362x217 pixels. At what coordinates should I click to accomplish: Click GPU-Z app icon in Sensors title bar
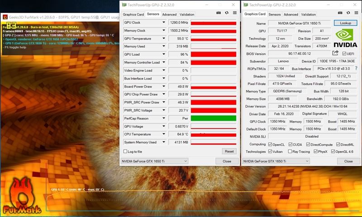coord(124,5)
